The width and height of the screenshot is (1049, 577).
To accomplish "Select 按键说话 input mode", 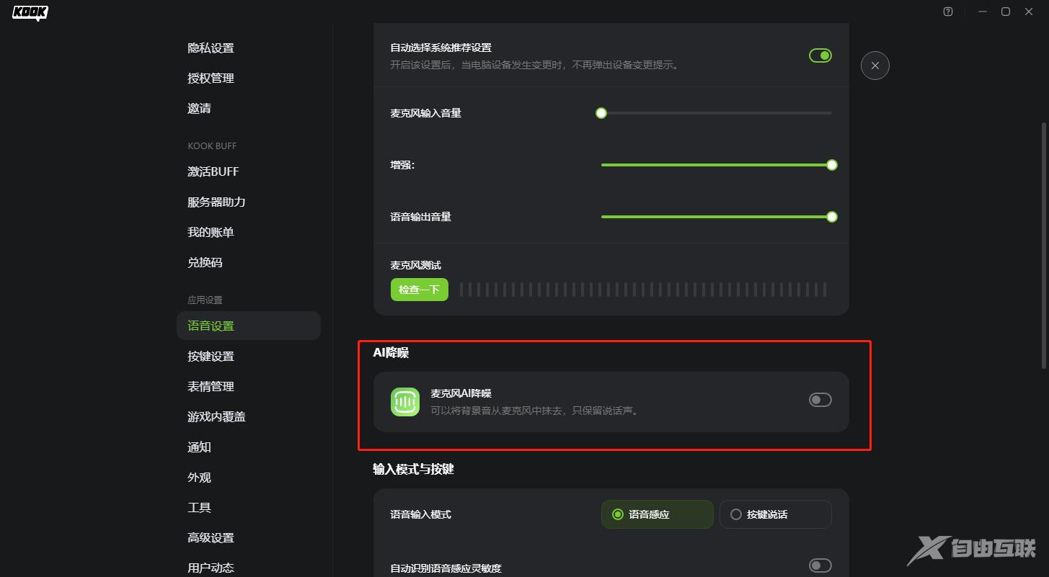I will coord(776,514).
